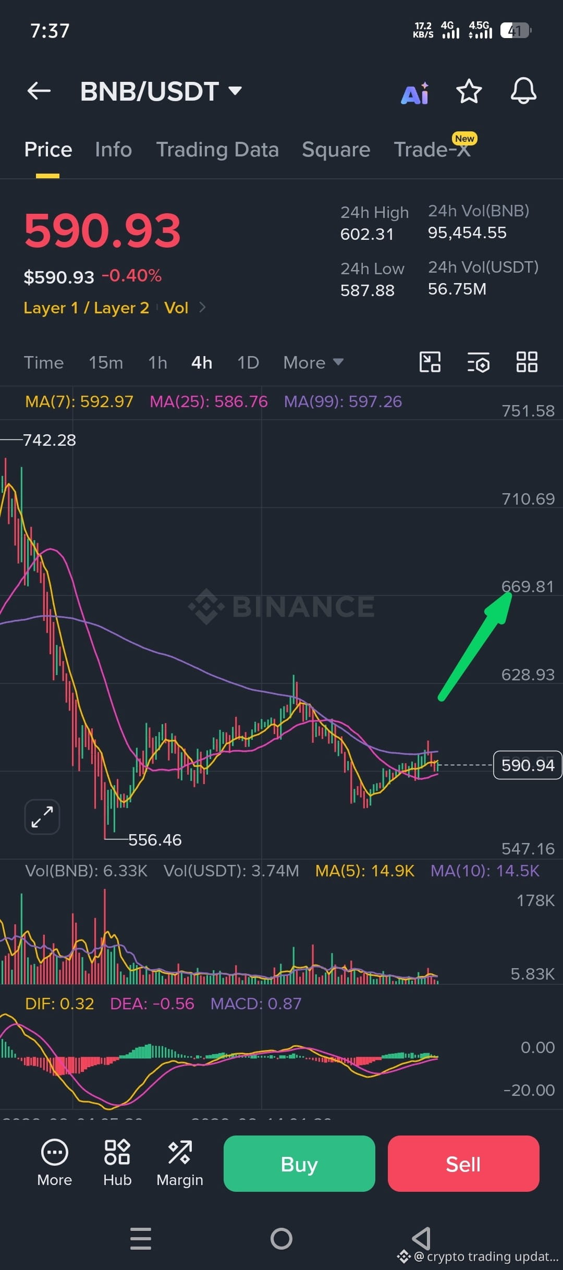Tap the volume MA(5): 14.9K label
Screen dimensions: 563x1270
pos(365,871)
